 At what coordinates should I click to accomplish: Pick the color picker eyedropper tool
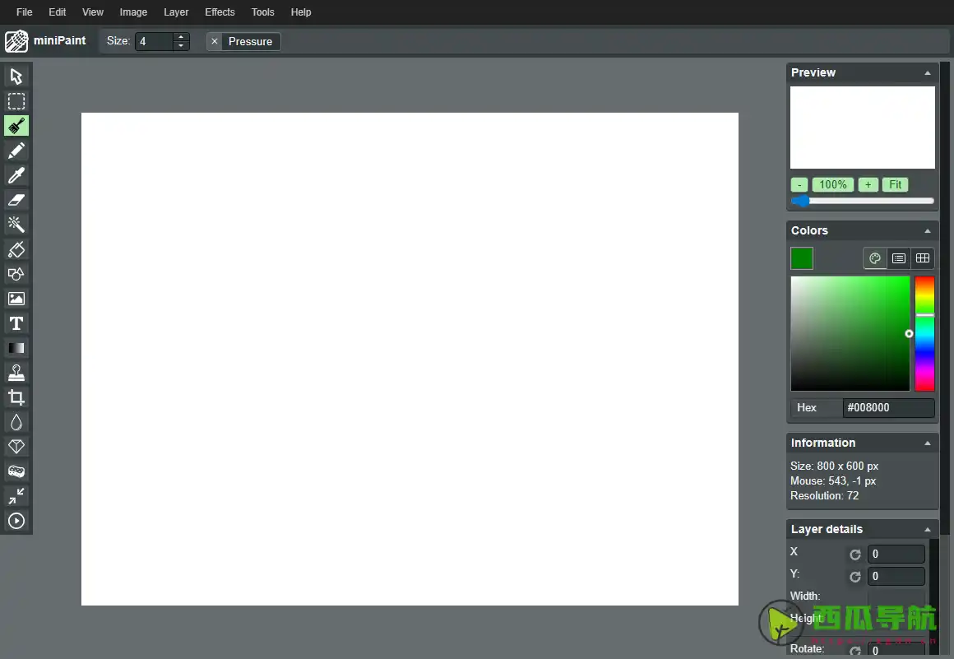pyautogui.click(x=16, y=175)
